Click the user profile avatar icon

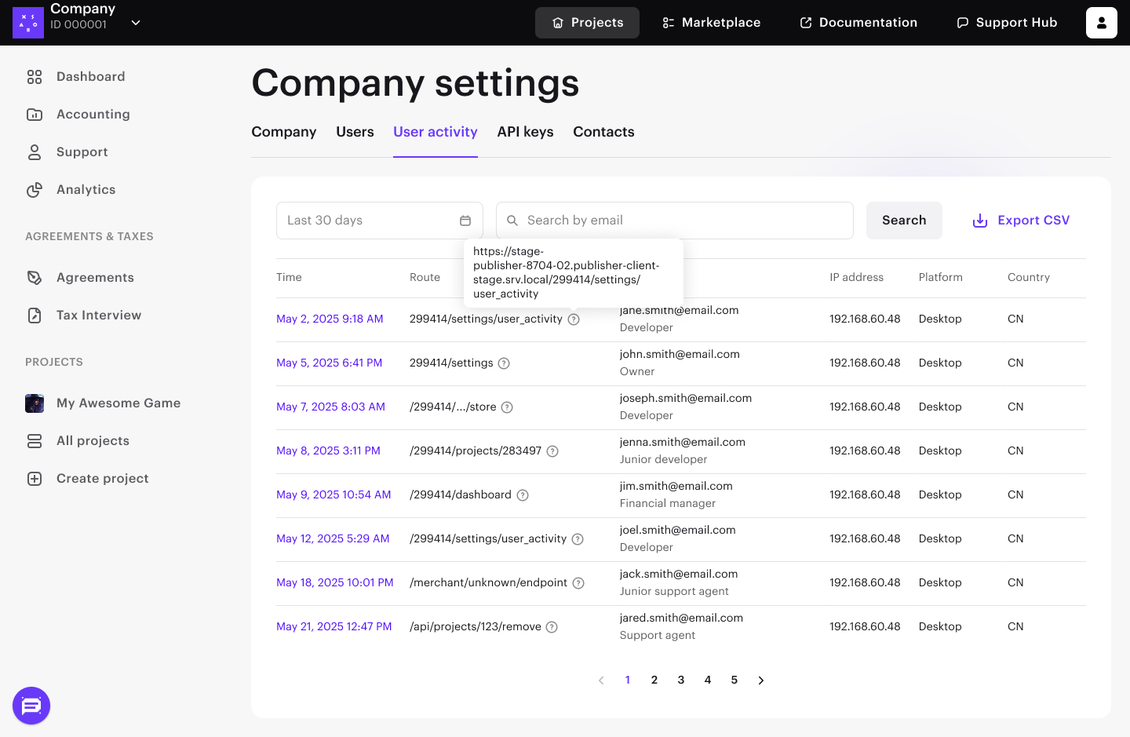click(x=1101, y=23)
